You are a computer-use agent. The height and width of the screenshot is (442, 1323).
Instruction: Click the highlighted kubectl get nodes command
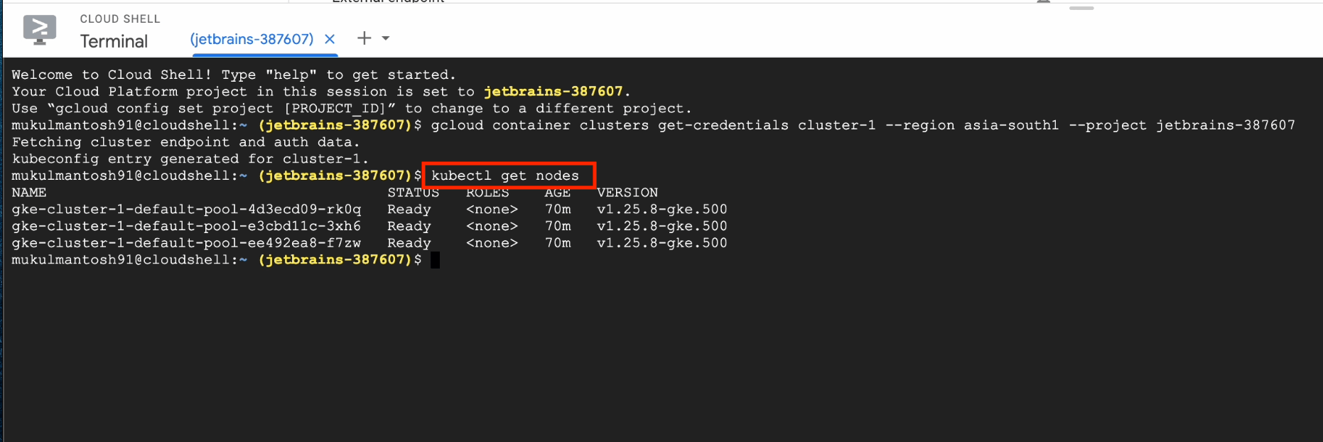pos(505,176)
